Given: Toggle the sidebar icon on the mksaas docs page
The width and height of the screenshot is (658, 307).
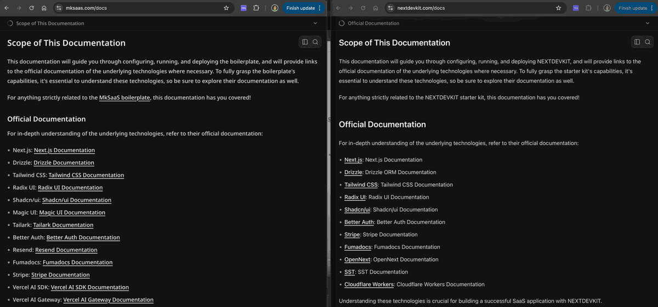Looking at the screenshot, I should 305,42.
